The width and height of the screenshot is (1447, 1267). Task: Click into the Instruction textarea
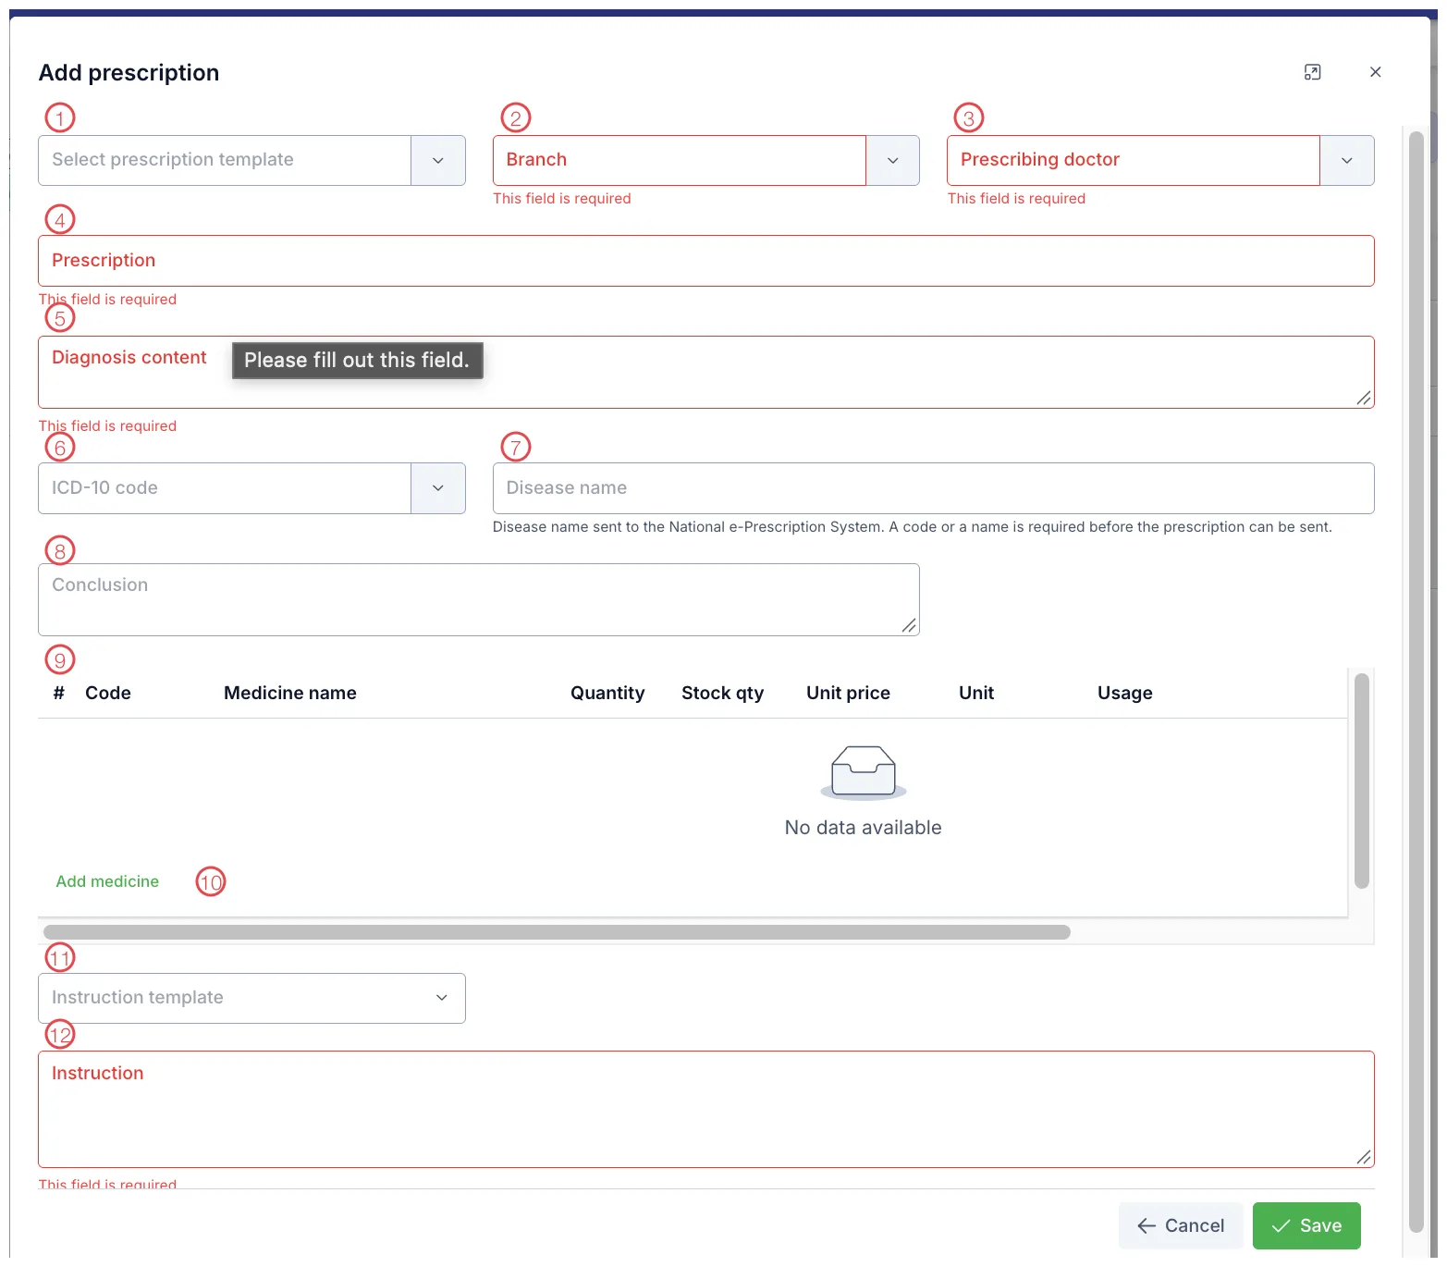(x=706, y=1109)
